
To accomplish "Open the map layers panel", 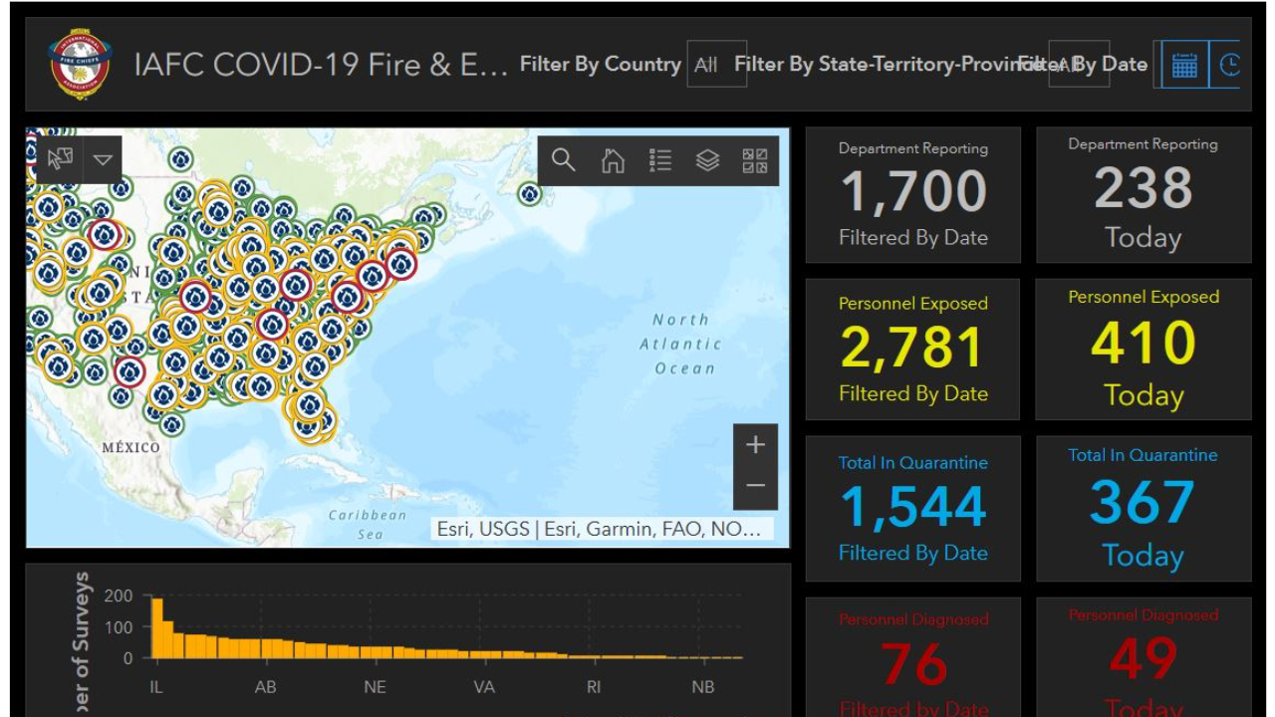I will 707,160.
